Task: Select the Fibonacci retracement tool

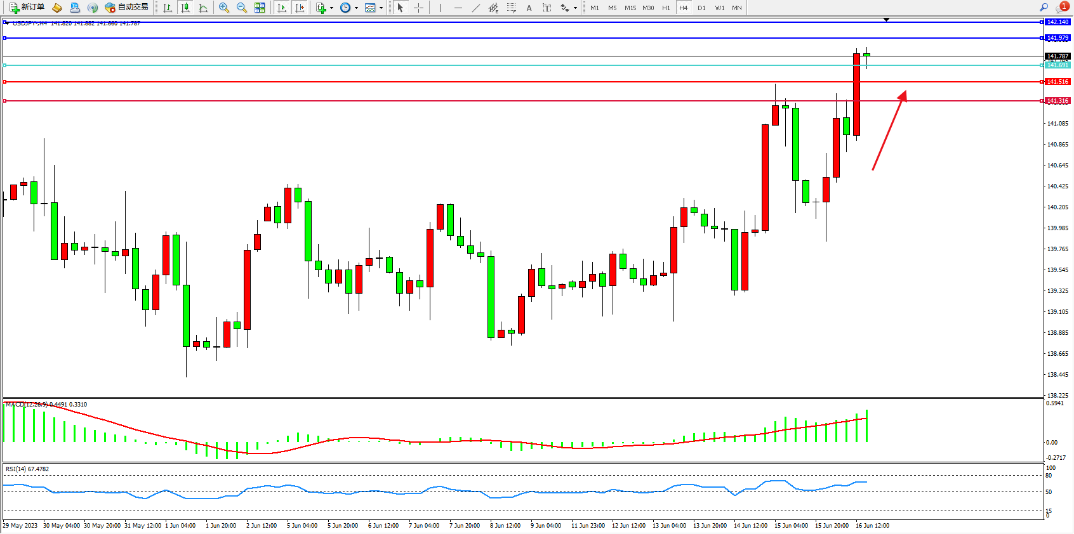Action: [512, 8]
